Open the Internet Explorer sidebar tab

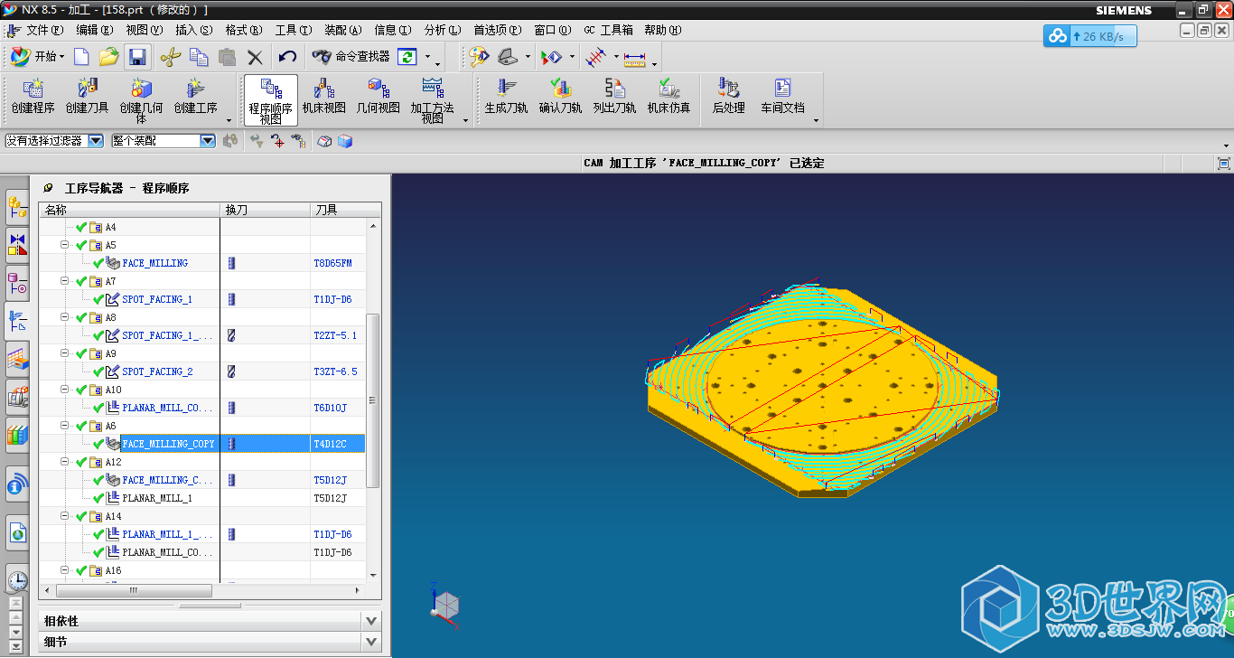point(17,533)
